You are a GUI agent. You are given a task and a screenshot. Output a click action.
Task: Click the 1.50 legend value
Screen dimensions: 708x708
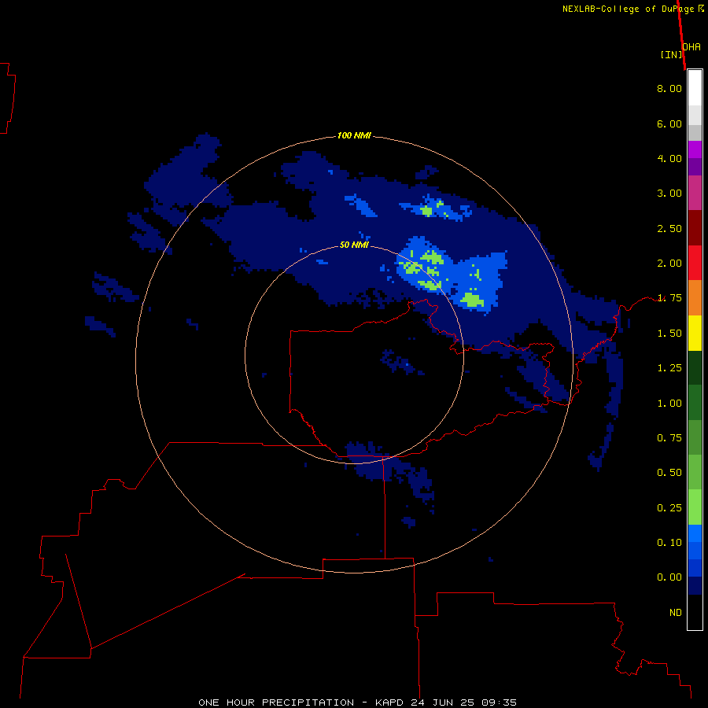pyautogui.click(x=669, y=334)
